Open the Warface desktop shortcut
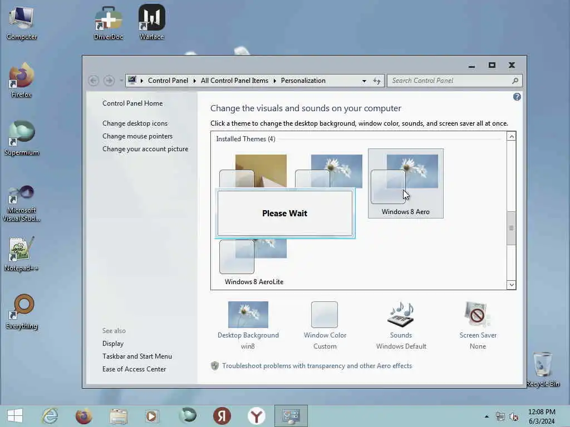Screen dimensions: 570x427 click(x=151, y=22)
